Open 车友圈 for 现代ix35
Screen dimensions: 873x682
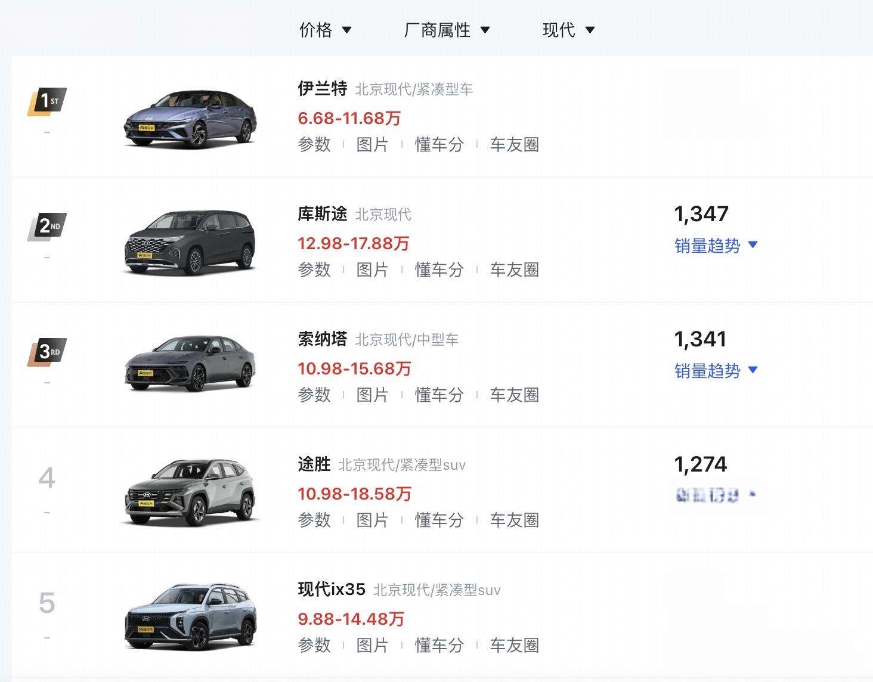(x=515, y=645)
